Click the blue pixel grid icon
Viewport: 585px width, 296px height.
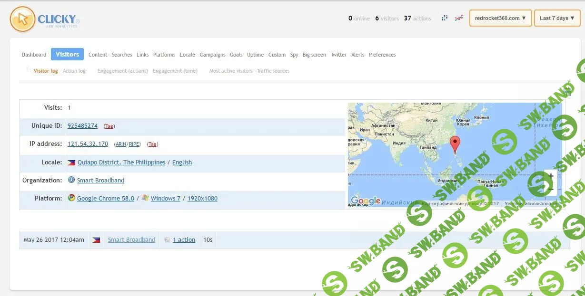click(445, 18)
